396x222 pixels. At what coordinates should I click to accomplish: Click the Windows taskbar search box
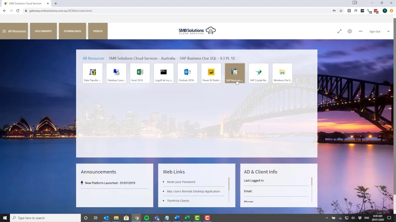pos(45,218)
